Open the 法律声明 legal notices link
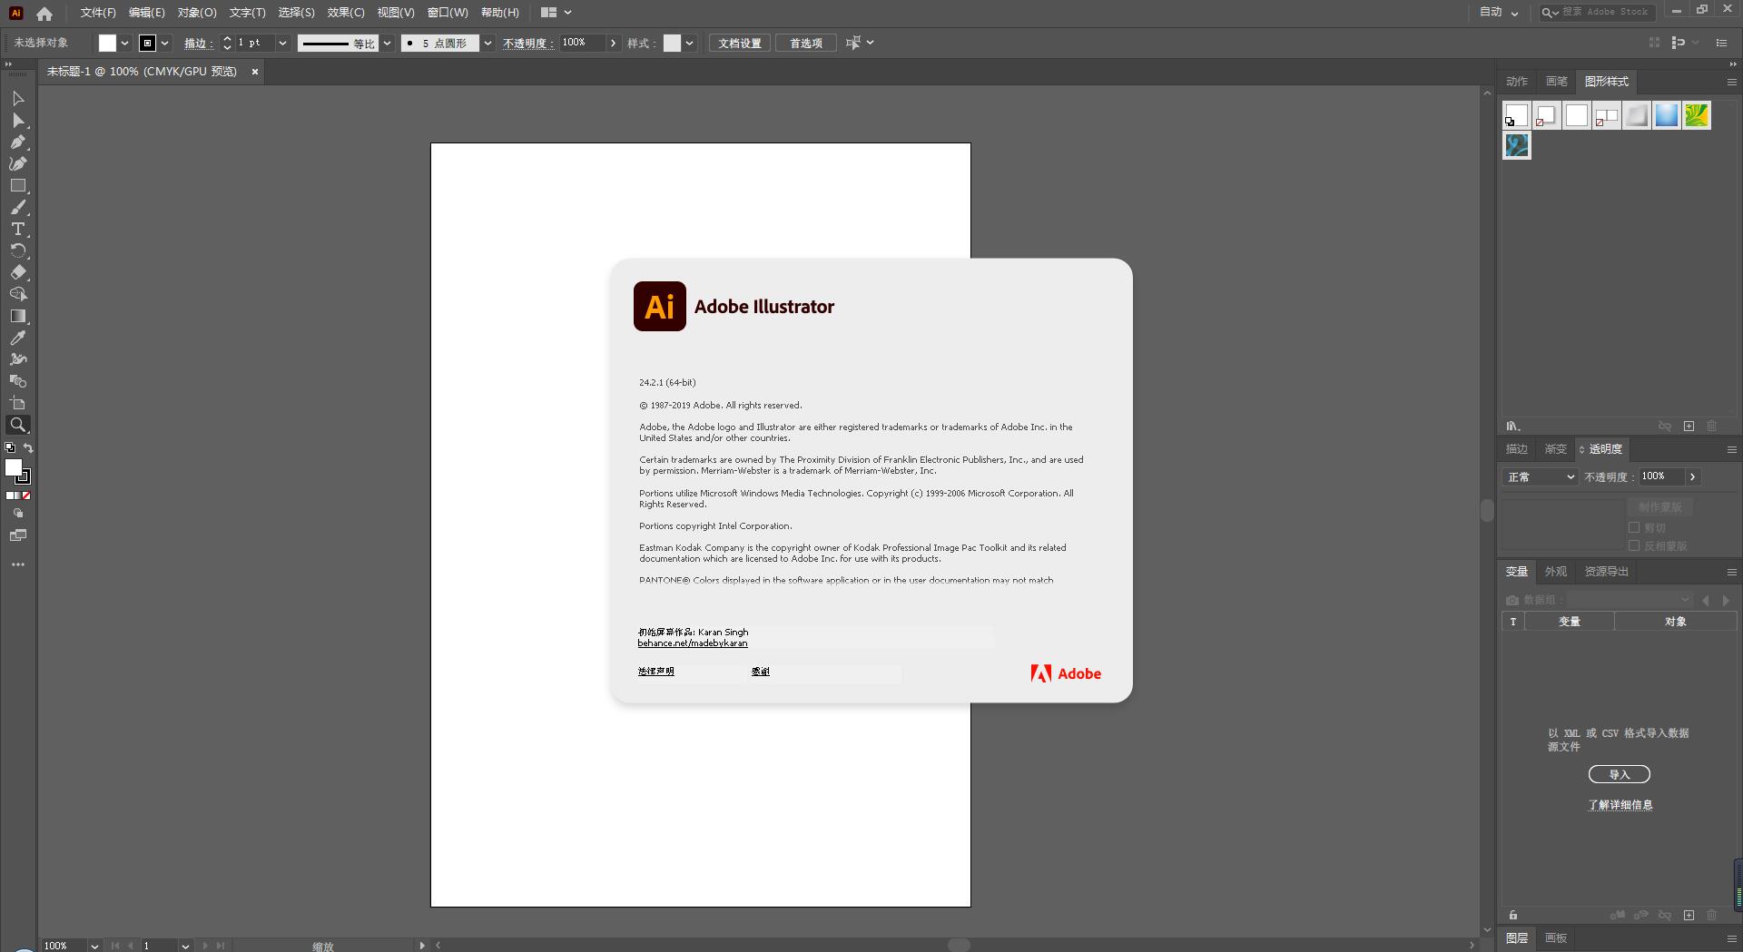The height and width of the screenshot is (952, 1743). pos(655,672)
